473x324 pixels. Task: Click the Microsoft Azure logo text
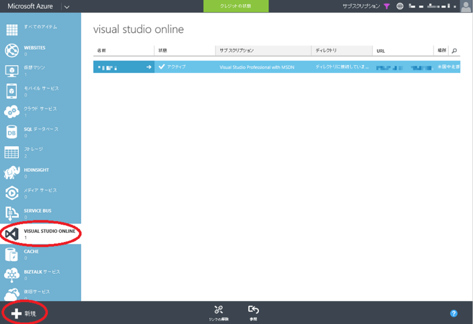pos(30,6)
